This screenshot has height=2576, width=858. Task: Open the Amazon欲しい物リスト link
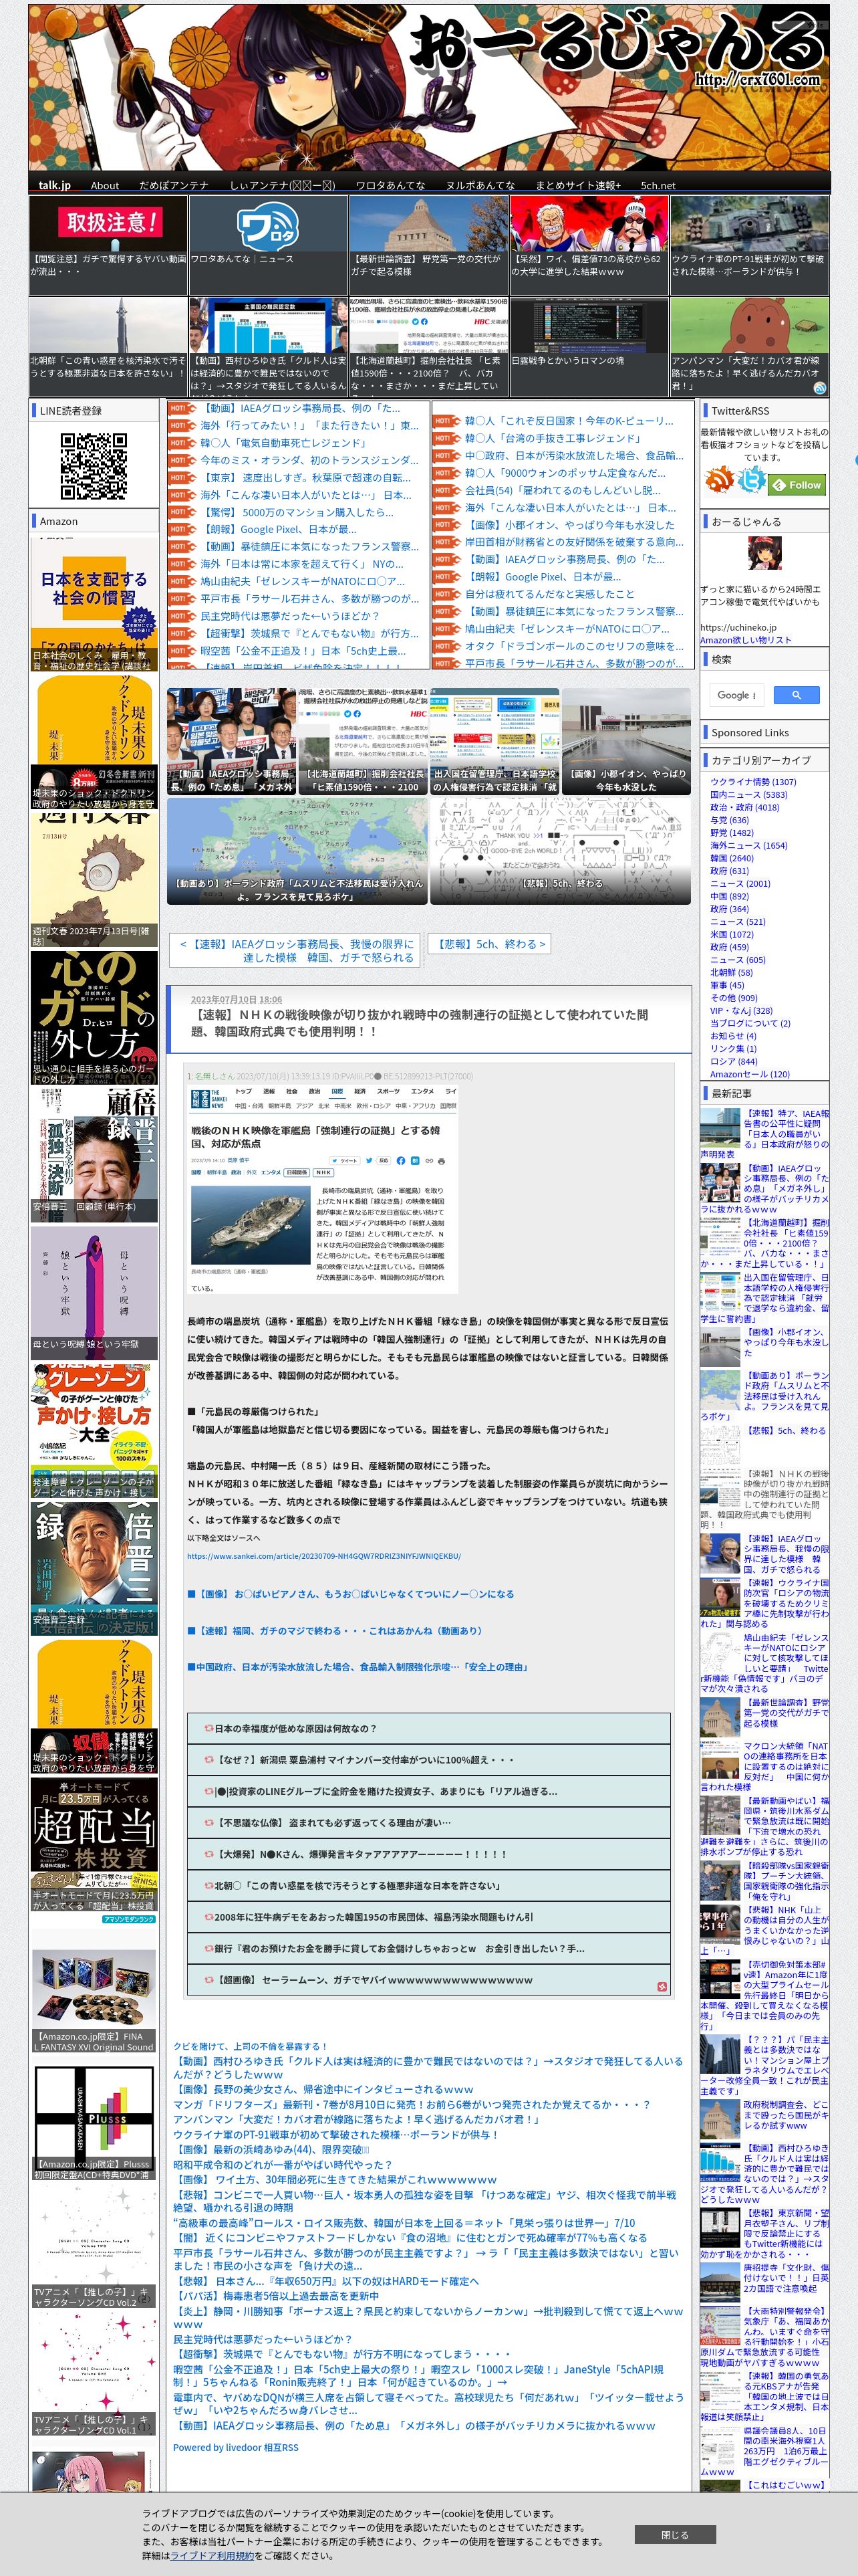745,640
